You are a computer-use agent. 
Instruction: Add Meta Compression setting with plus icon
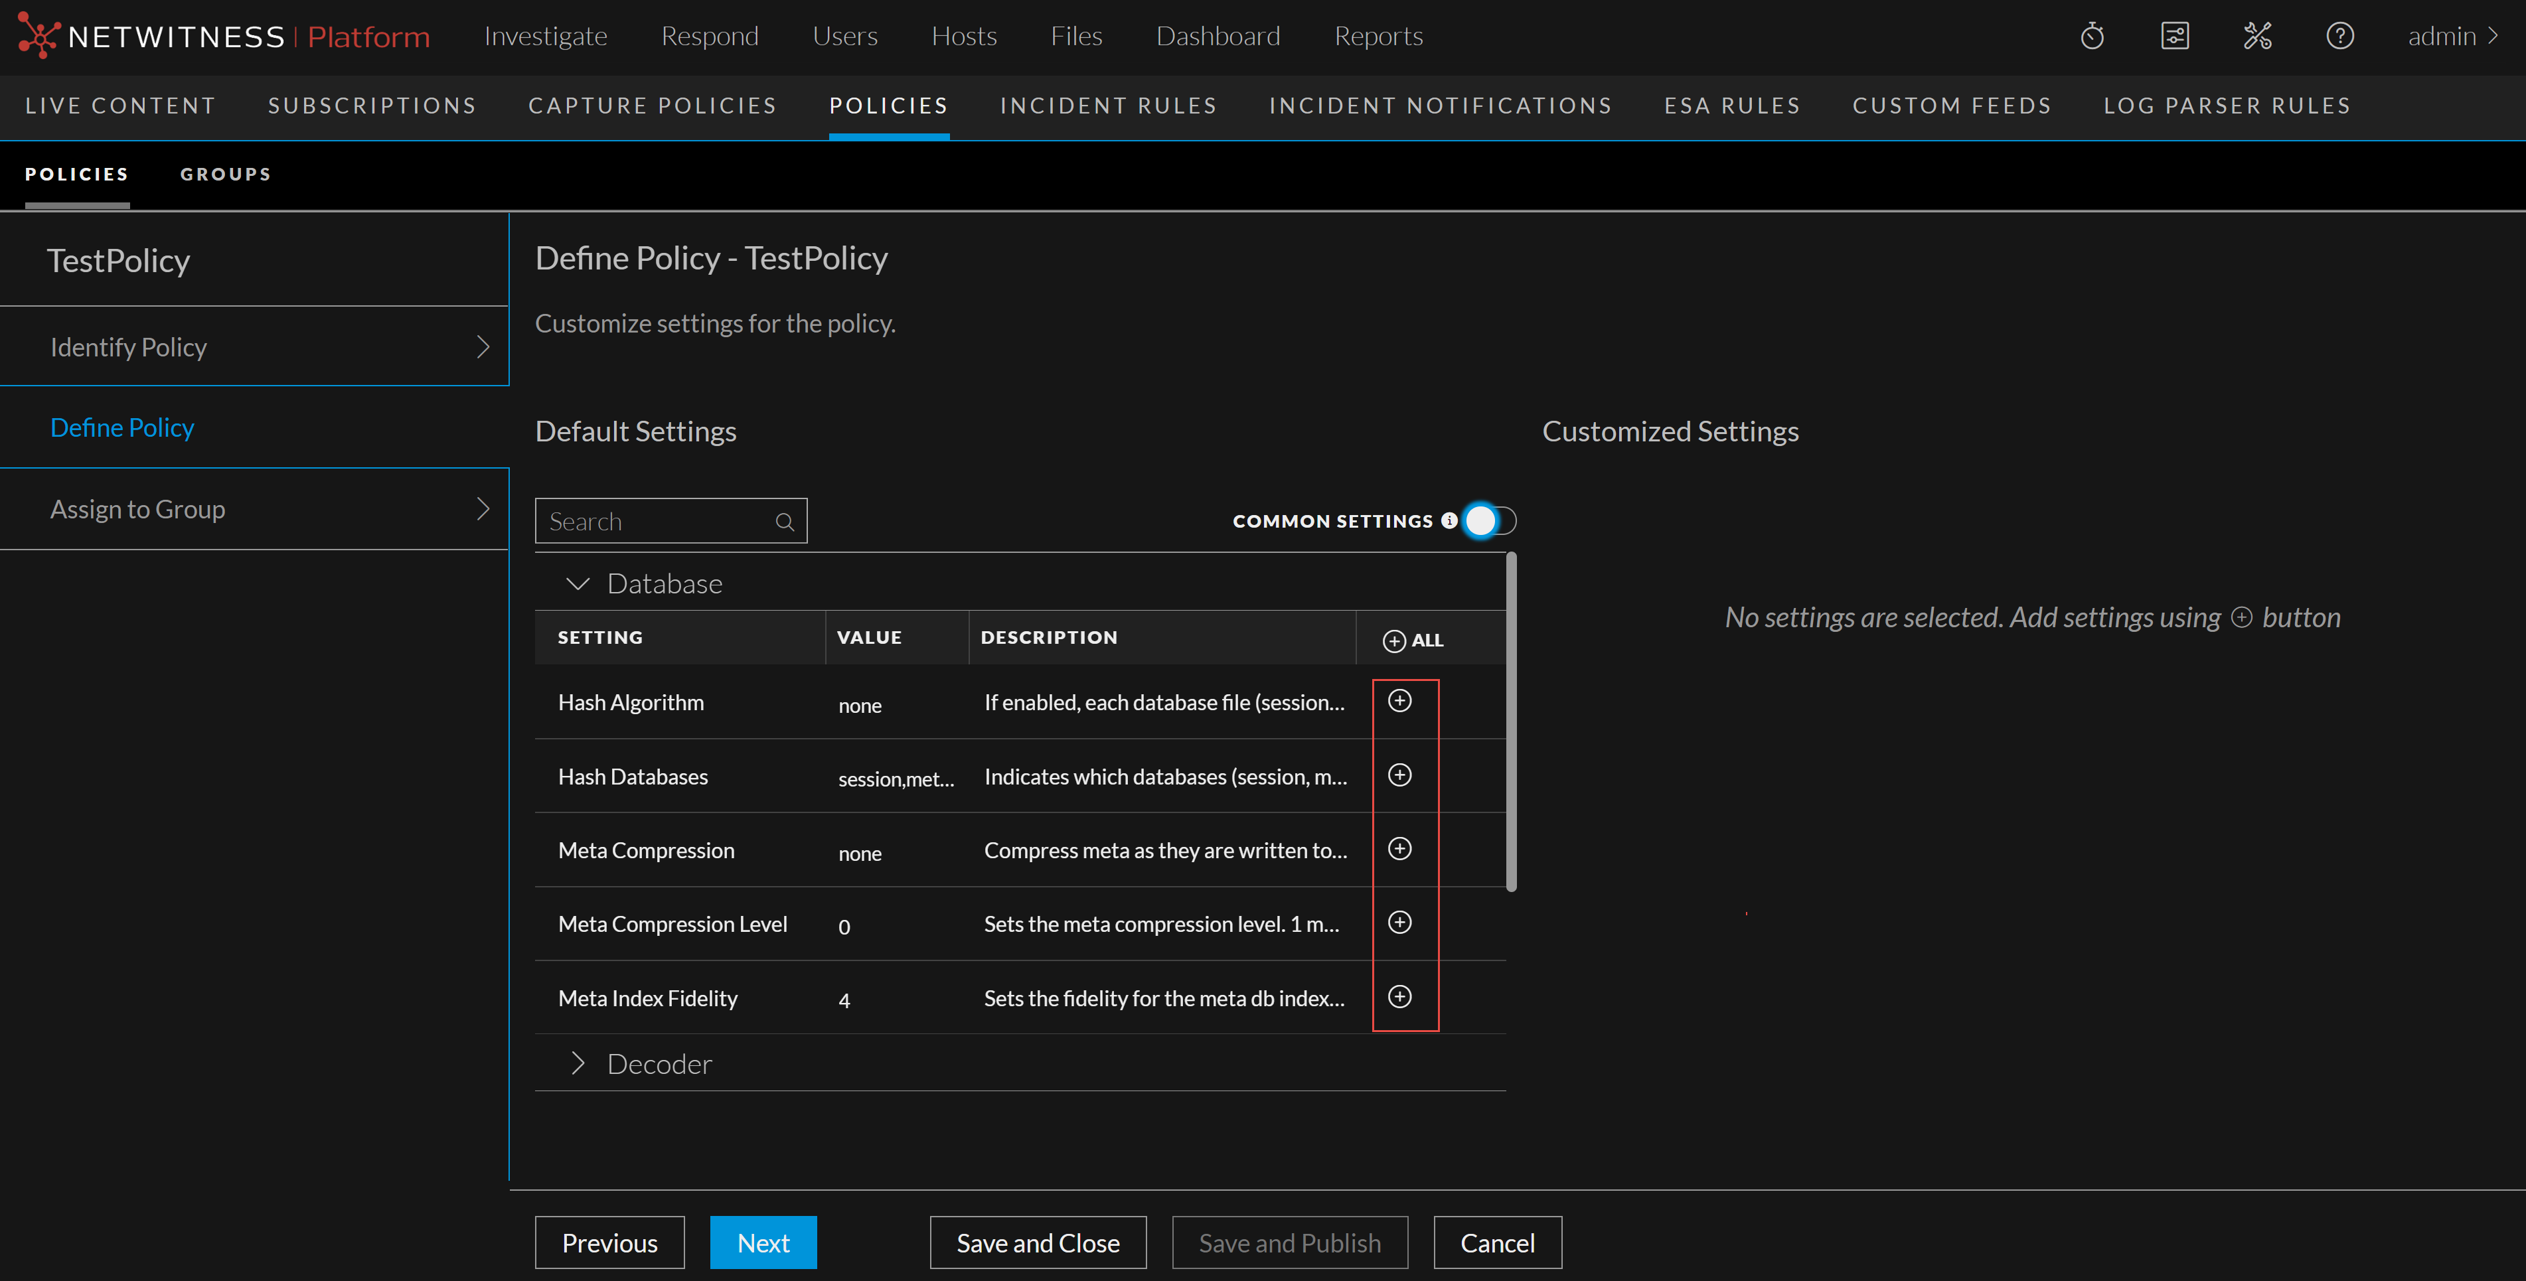click(1399, 849)
